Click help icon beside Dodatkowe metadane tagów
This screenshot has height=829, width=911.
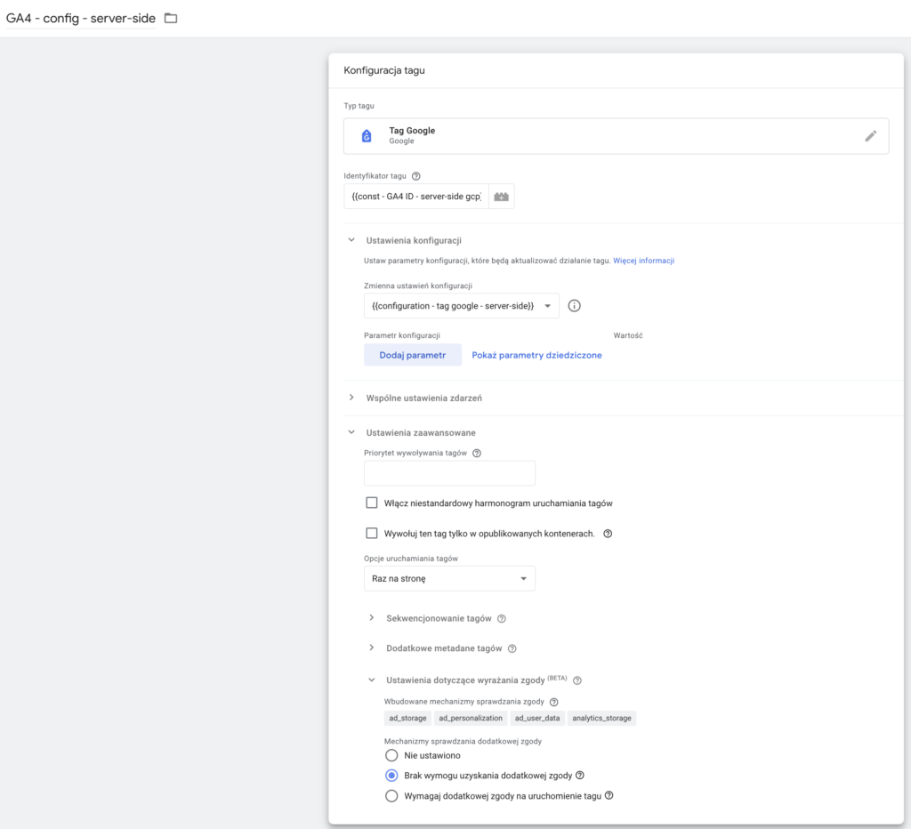click(512, 648)
